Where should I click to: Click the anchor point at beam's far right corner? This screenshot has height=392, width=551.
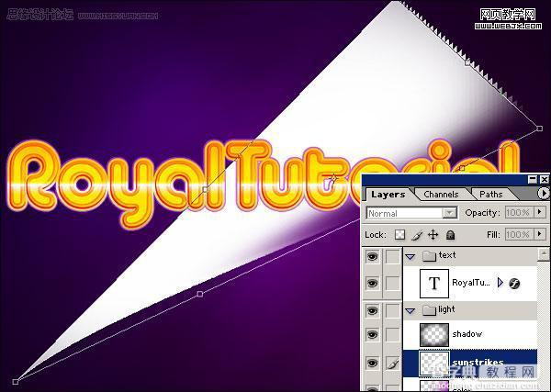(x=540, y=129)
